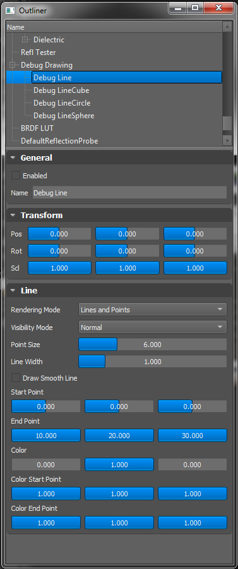
Task: Click the Line Width slider
Action: pyautogui.click(x=153, y=362)
